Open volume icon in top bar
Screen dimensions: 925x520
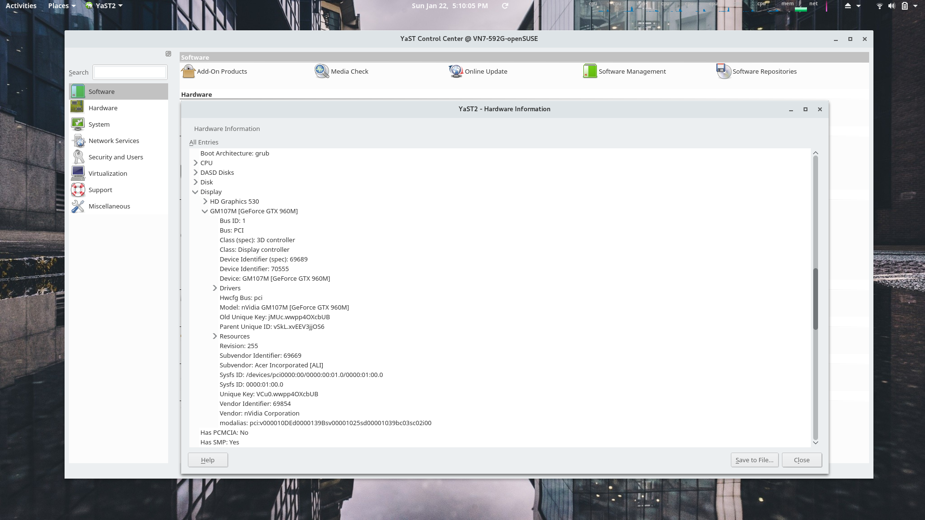click(x=892, y=6)
